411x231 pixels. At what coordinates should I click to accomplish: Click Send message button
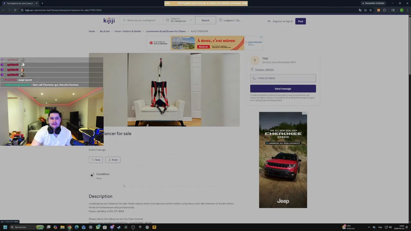pos(283,89)
